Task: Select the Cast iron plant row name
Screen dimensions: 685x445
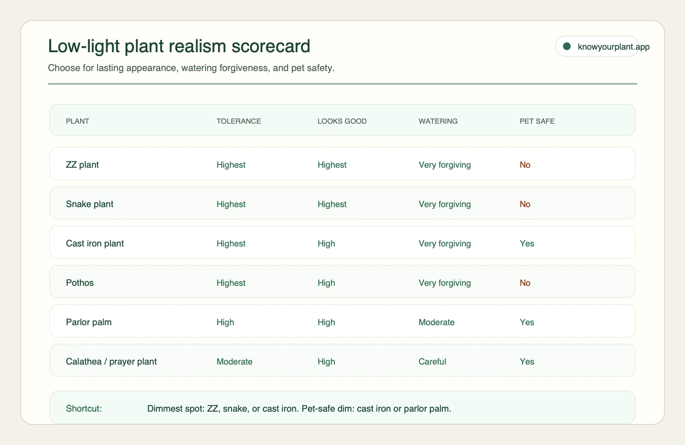Action: (x=95, y=243)
